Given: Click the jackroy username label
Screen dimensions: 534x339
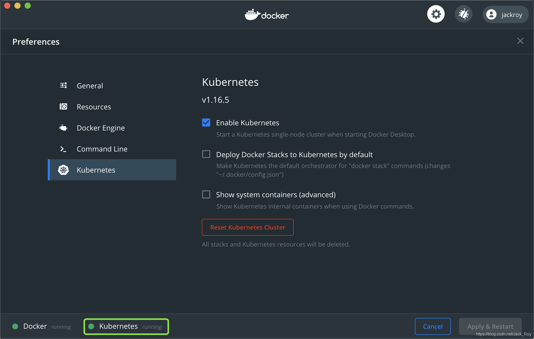Looking at the screenshot, I should coord(512,15).
